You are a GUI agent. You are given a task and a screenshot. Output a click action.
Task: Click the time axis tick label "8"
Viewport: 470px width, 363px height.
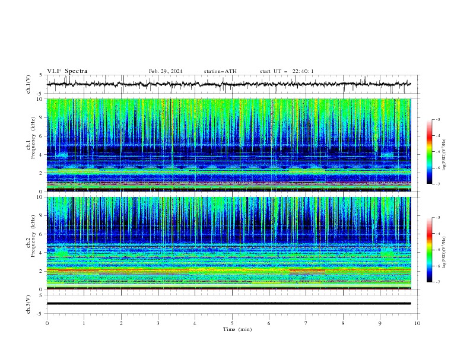[x=343, y=323]
